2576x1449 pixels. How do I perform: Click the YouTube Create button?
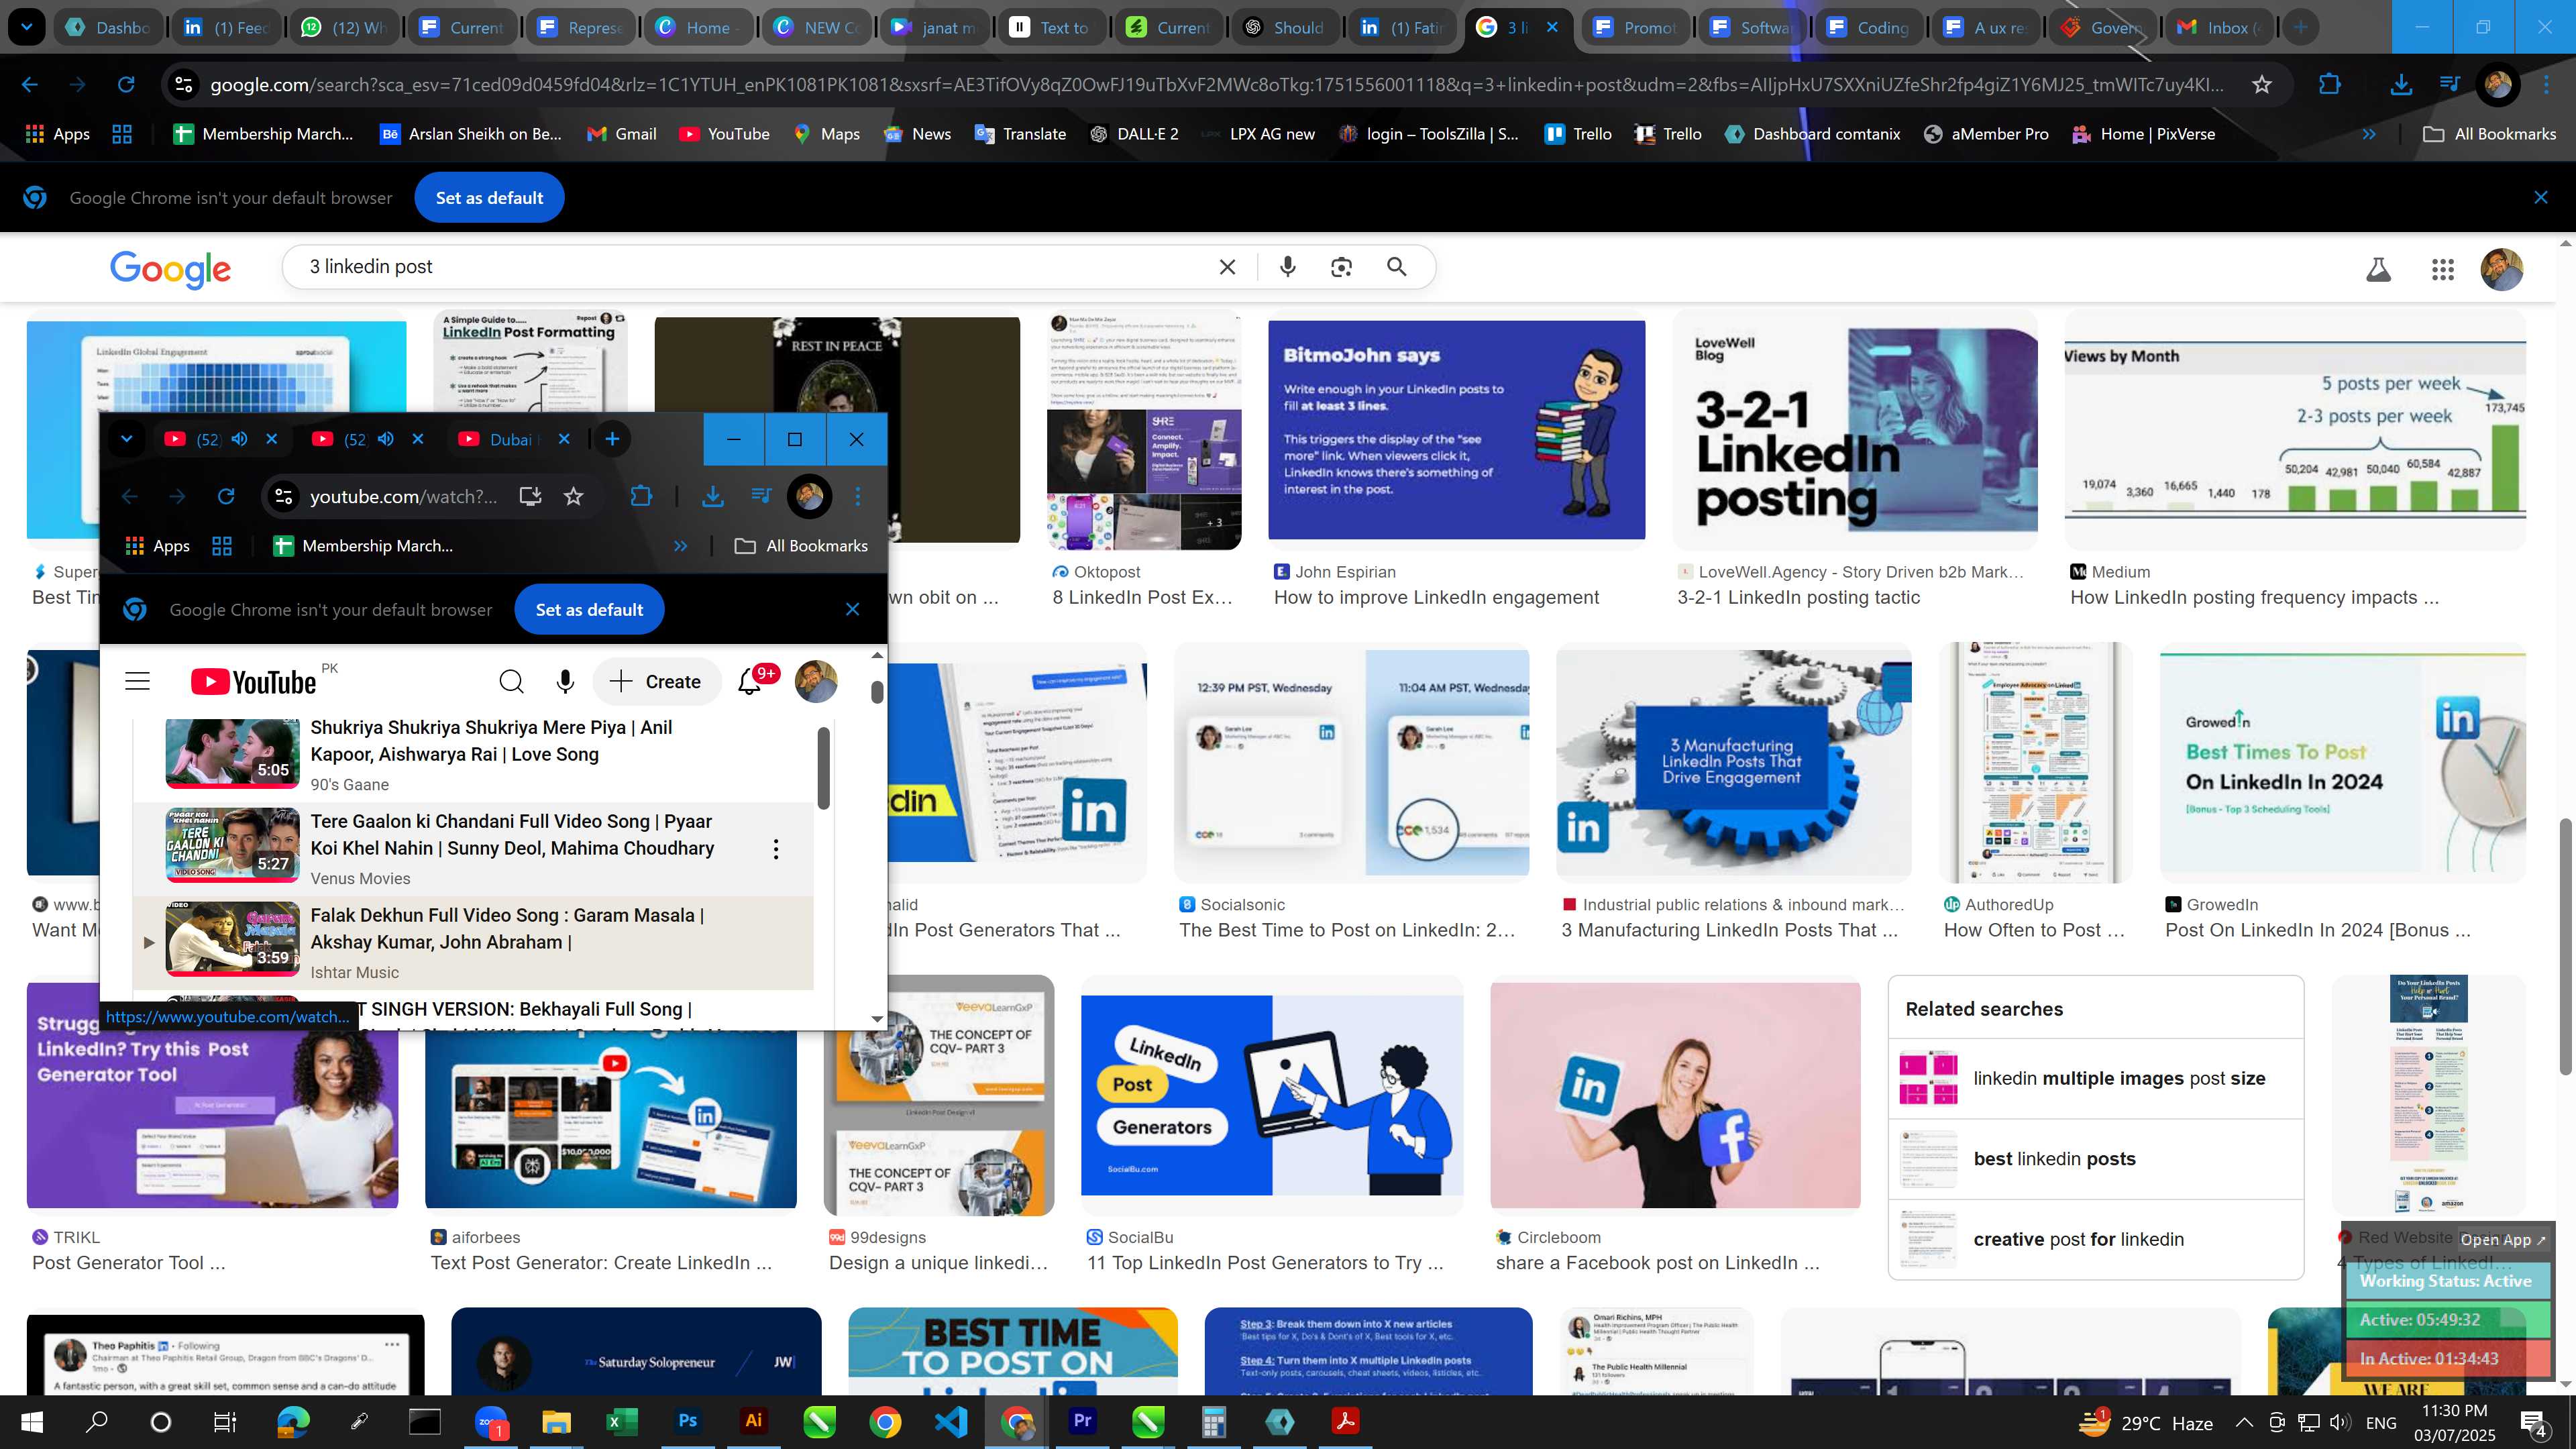click(656, 682)
